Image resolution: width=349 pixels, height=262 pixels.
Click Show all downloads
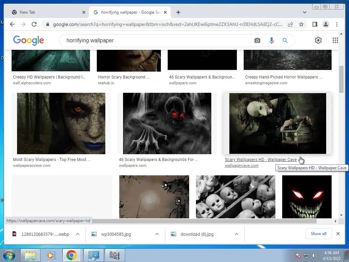coord(319,233)
